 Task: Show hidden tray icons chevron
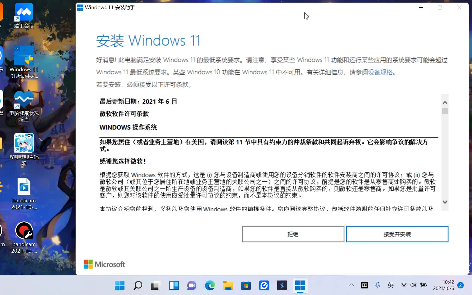[352, 285]
